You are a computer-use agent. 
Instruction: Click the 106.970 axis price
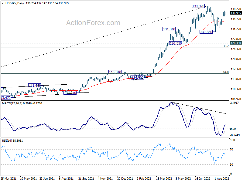(236, 99)
